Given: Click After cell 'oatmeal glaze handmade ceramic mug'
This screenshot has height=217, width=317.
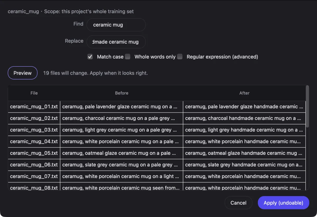Looking at the screenshot, I should 244,153.
